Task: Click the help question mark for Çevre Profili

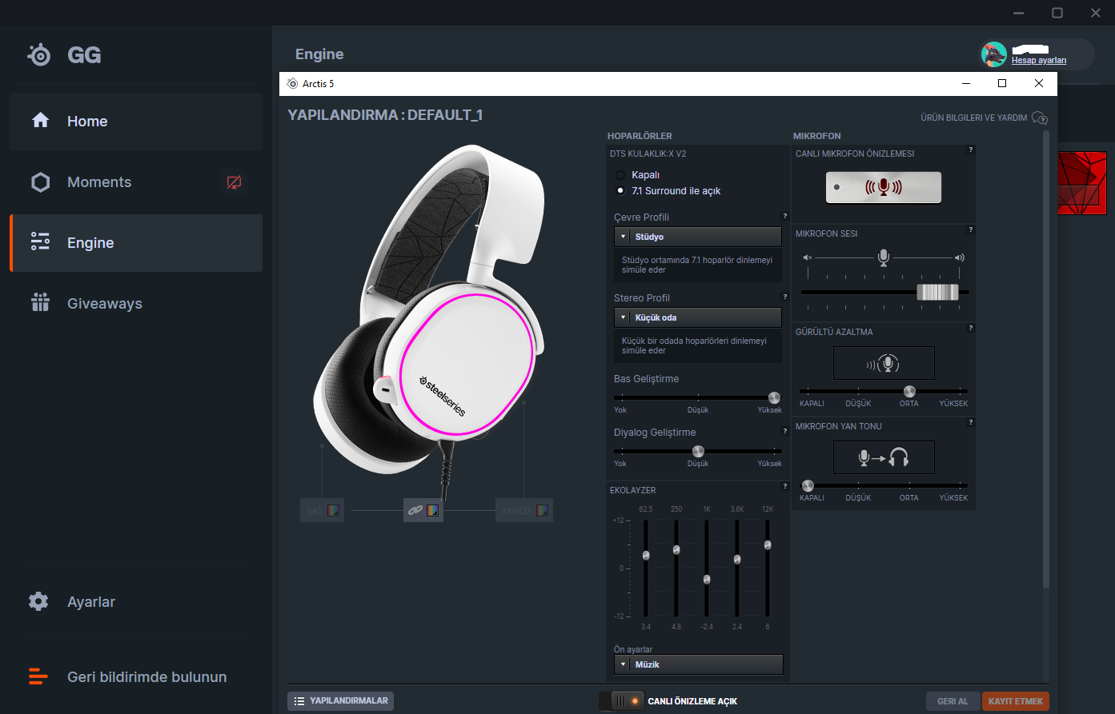Action: click(x=784, y=216)
